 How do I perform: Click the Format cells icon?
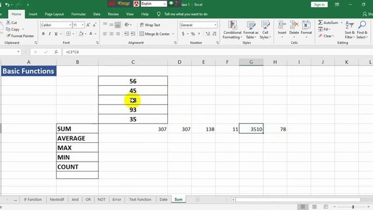coord(307,25)
